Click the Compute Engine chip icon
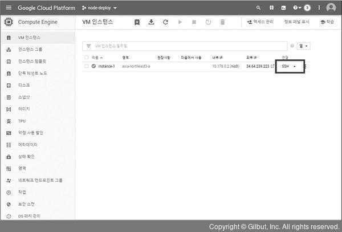 [9, 22]
